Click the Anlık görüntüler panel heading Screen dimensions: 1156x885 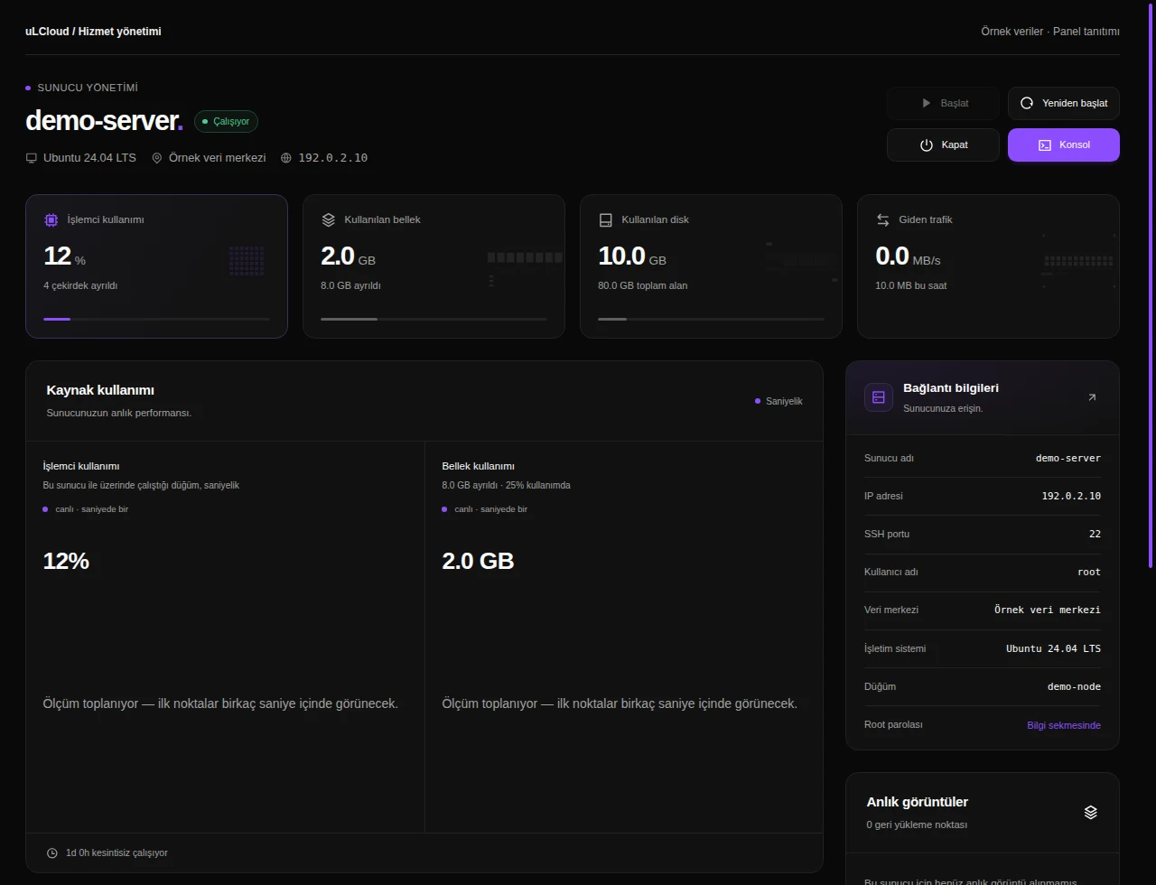pyautogui.click(x=917, y=802)
